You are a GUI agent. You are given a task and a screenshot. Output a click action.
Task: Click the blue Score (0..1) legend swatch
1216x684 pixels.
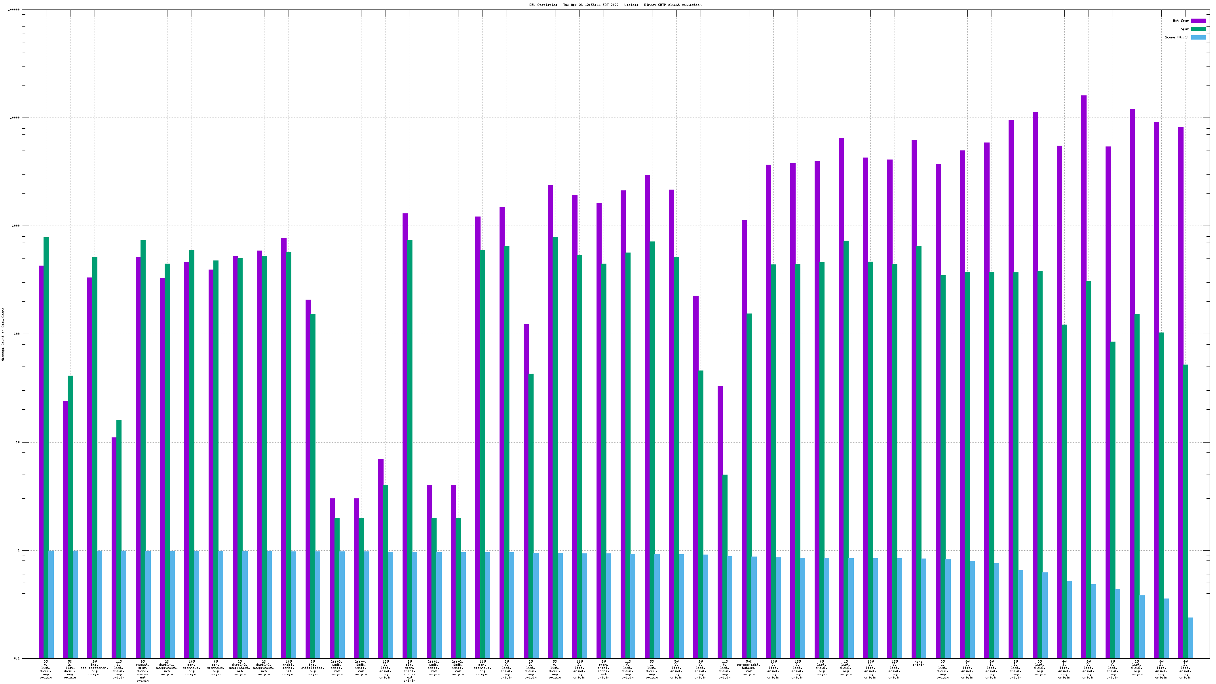click(x=1198, y=37)
